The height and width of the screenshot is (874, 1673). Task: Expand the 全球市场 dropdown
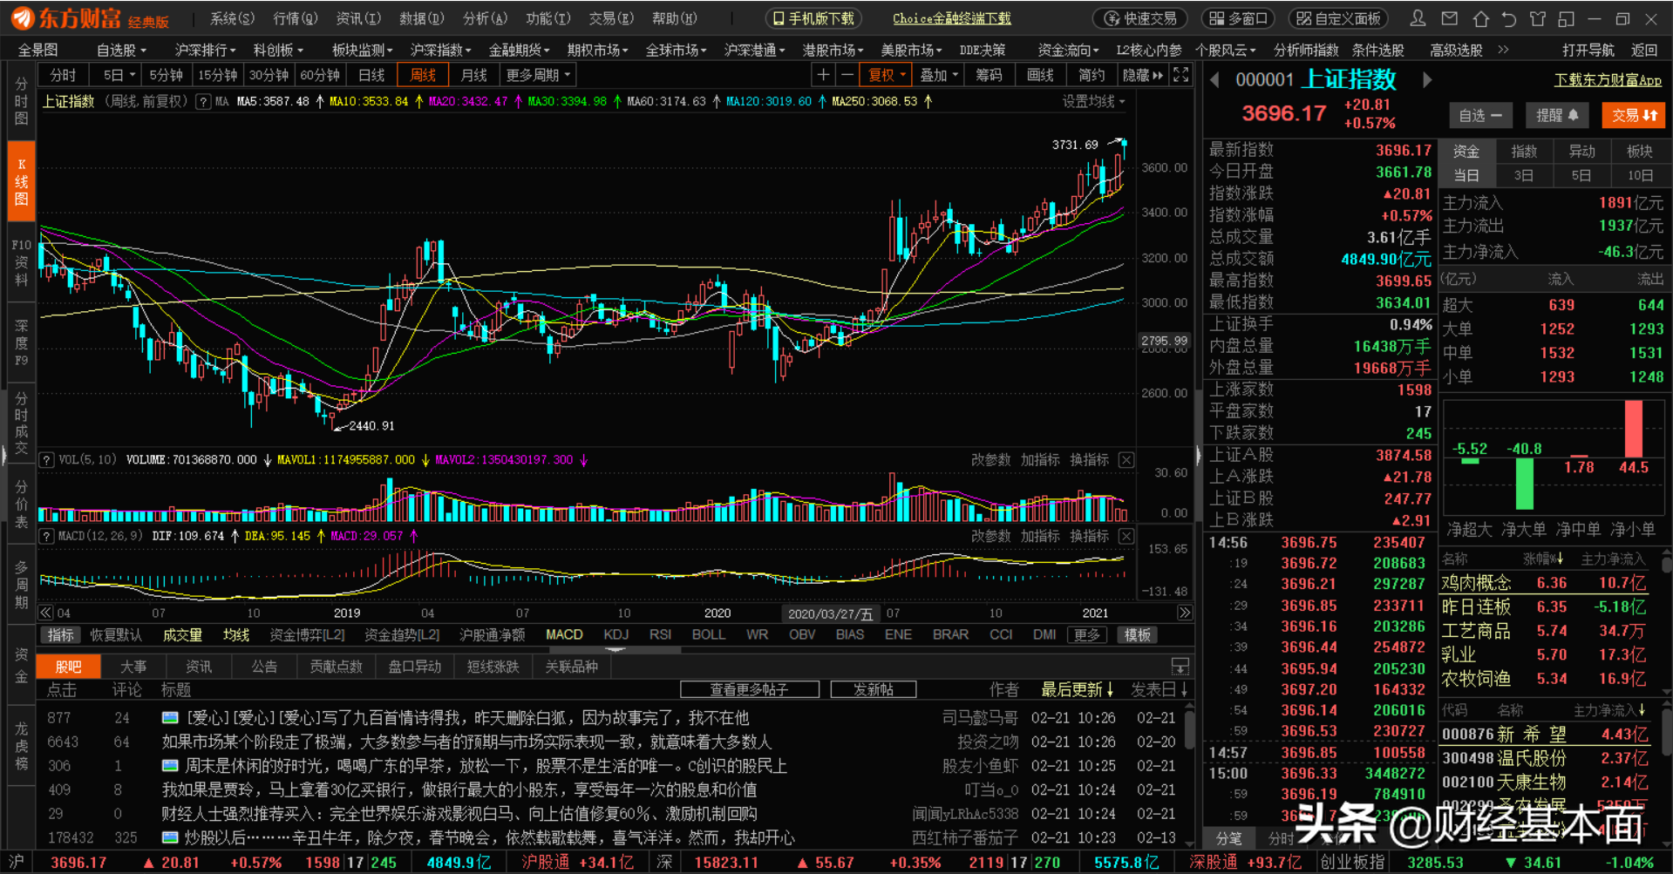676,50
